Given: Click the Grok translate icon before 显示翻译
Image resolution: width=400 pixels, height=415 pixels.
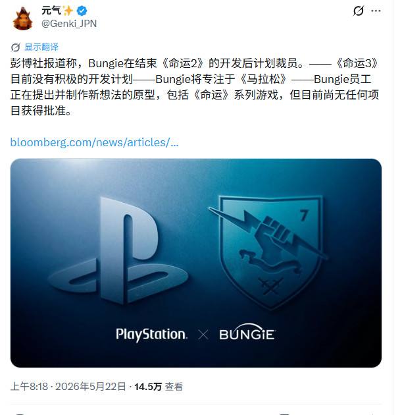Looking at the screenshot, I should coord(15,47).
